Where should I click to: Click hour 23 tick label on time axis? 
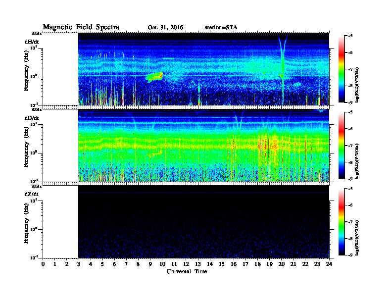tap(317, 264)
